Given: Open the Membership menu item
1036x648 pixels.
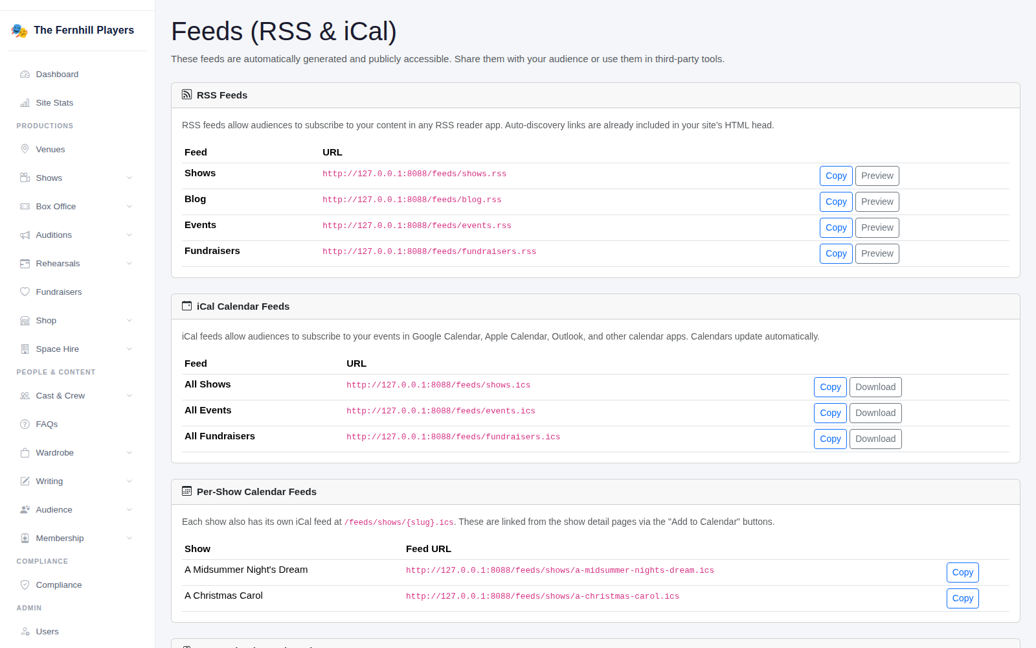Looking at the screenshot, I should 77,538.
